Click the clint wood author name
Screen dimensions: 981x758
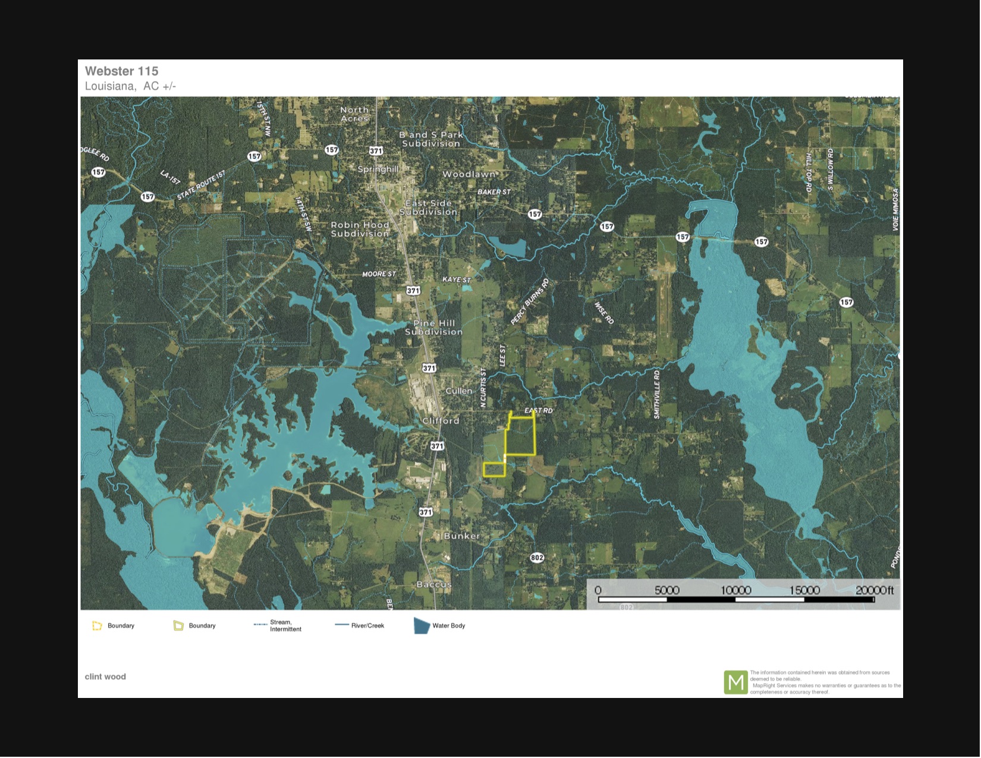[x=105, y=677]
